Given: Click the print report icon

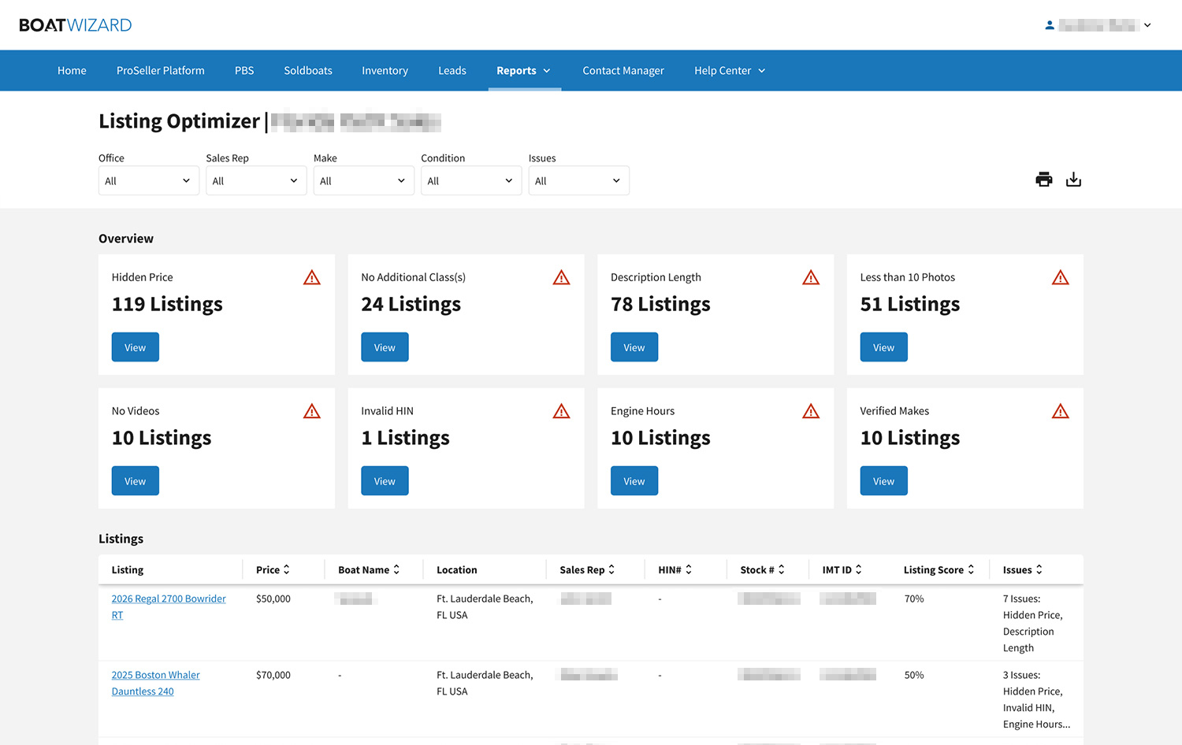Looking at the screenshot, I should pyautogui.click(x=1043, y=180).
